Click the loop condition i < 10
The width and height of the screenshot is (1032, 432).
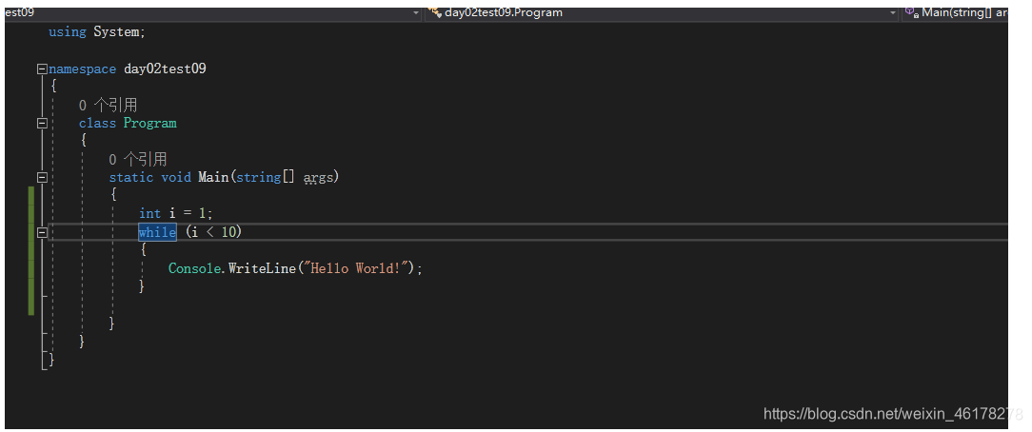coord(218,232)
